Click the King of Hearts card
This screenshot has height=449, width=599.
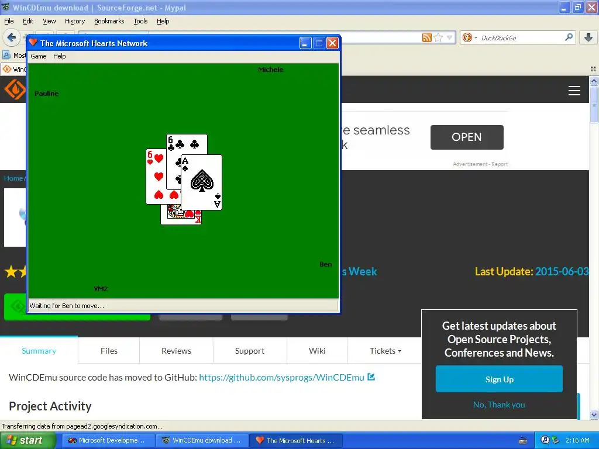click(x=181, y=216)
